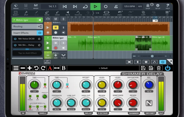The height and width of the screenshot is (117, 184).
Task: Choose the Split tool
Action: pyautogui.click(x=26, y=13)
